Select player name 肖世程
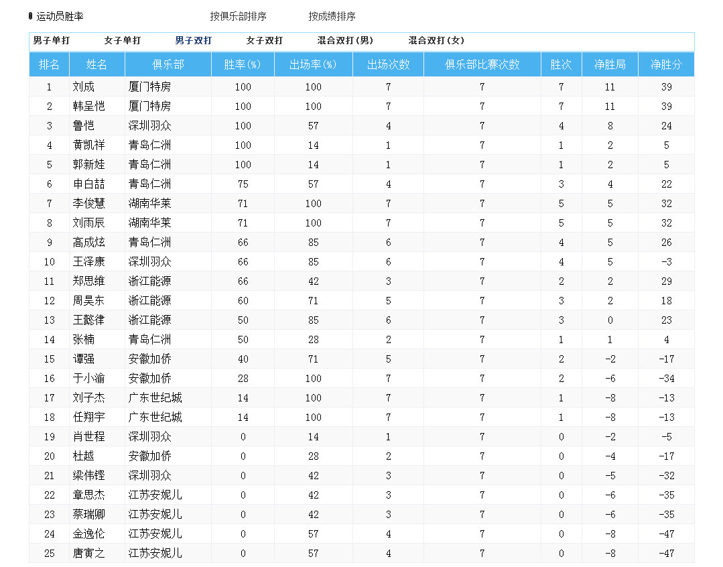Image resolution: width=723 pixels, height=567 pixels. 88,436
